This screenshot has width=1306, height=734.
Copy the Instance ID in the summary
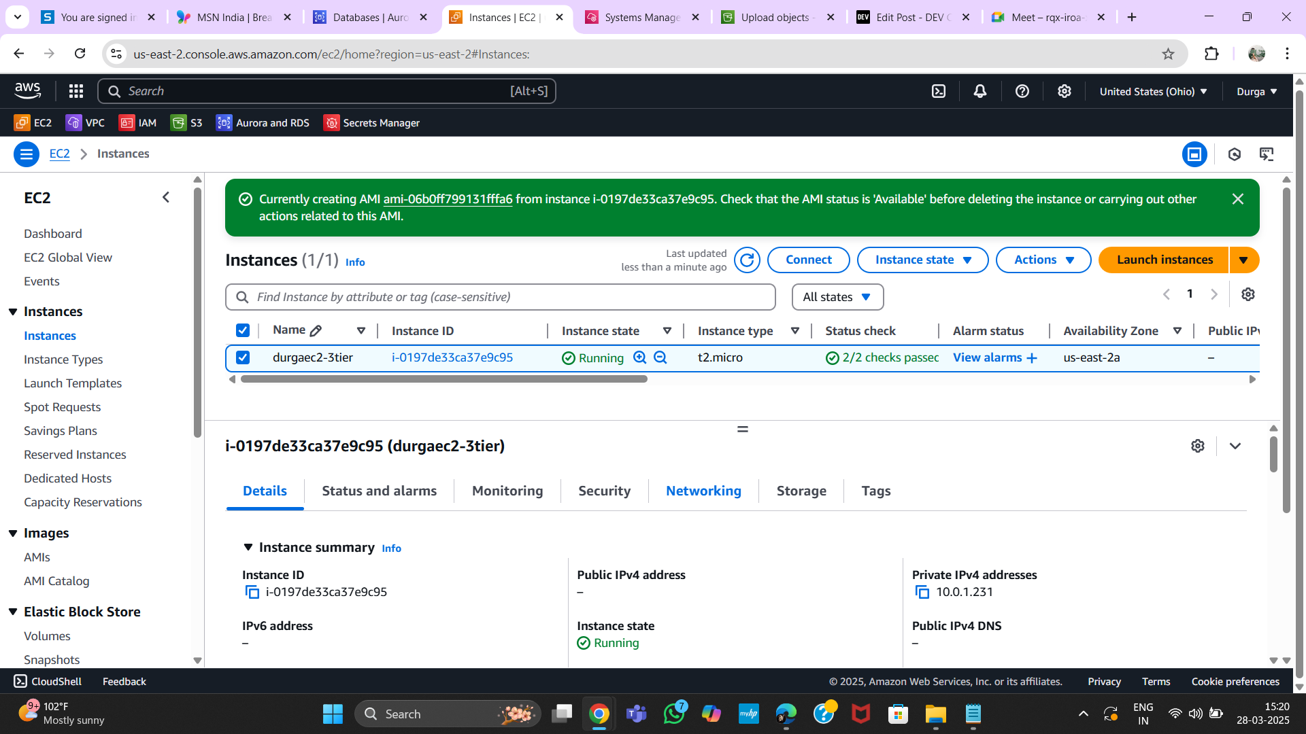tap(252, 593)
